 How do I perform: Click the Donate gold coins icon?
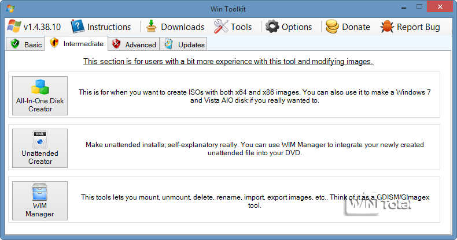click(x=332, y=27)
